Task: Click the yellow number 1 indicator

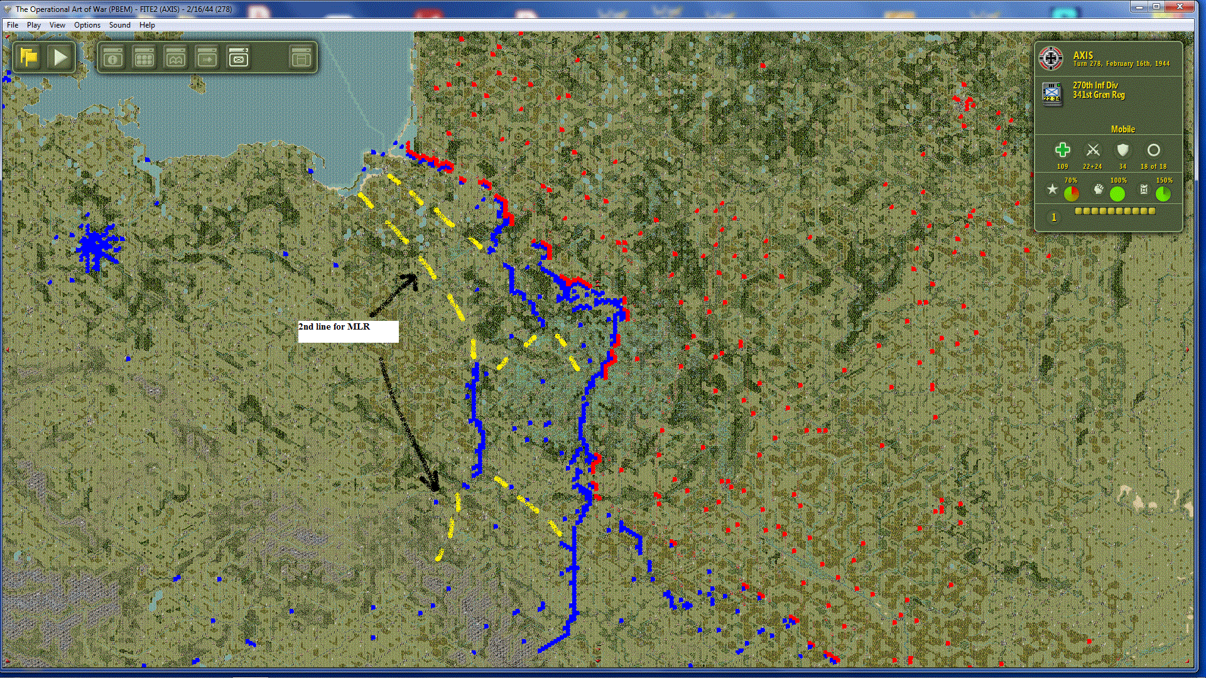Action: [1054, 217]
